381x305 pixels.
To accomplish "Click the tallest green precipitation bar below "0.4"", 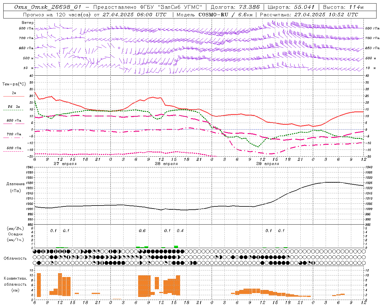I will (176, 247).
